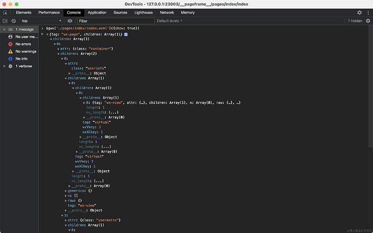Collapse the children: Array(2) node
Screen dimensions: 373x233
pos(58,54)
